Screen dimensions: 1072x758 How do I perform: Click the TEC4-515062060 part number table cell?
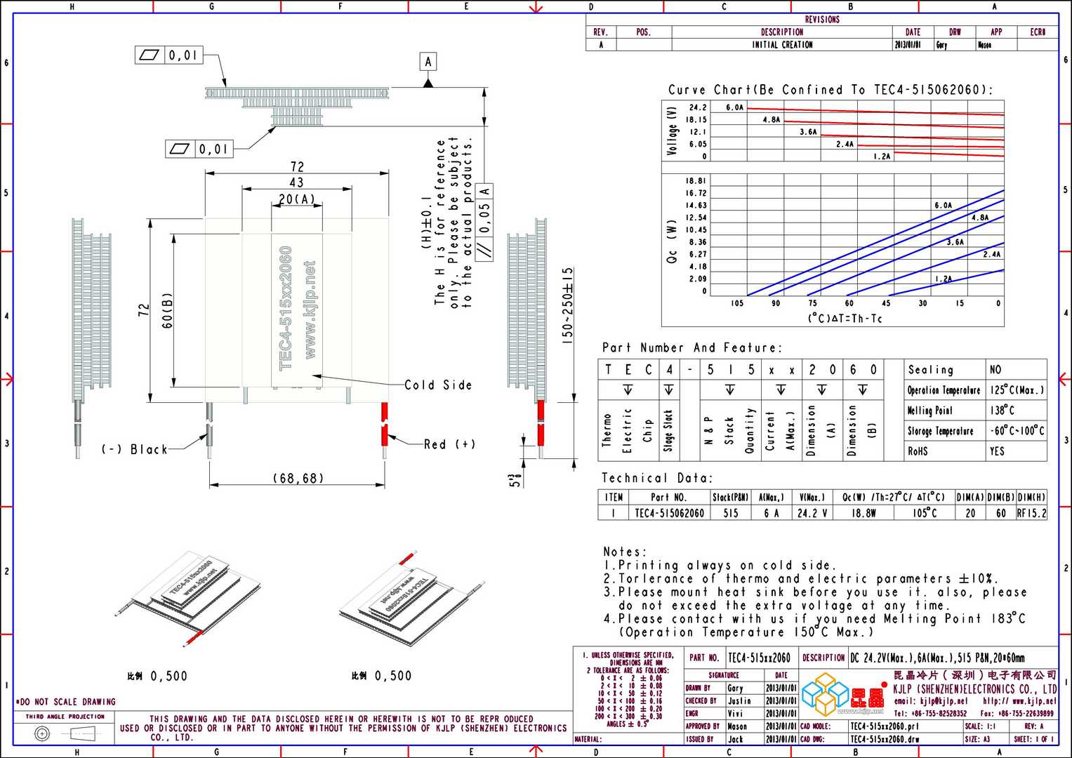(670, 513)
